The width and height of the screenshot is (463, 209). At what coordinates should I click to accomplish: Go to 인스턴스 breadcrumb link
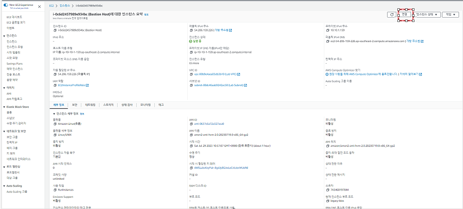click(x=64, y=5)
